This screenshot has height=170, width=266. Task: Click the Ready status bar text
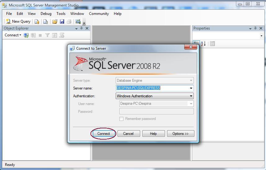10,165
